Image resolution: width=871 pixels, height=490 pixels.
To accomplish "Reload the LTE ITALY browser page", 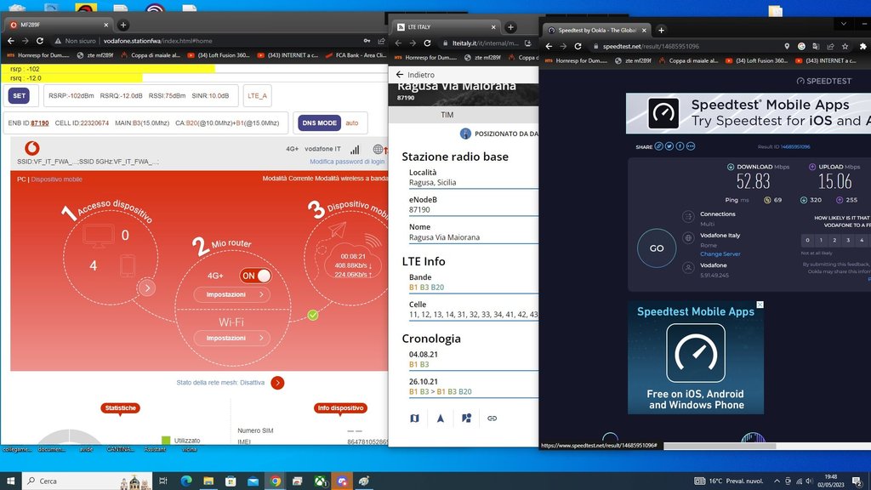I will tap(427, 43).
